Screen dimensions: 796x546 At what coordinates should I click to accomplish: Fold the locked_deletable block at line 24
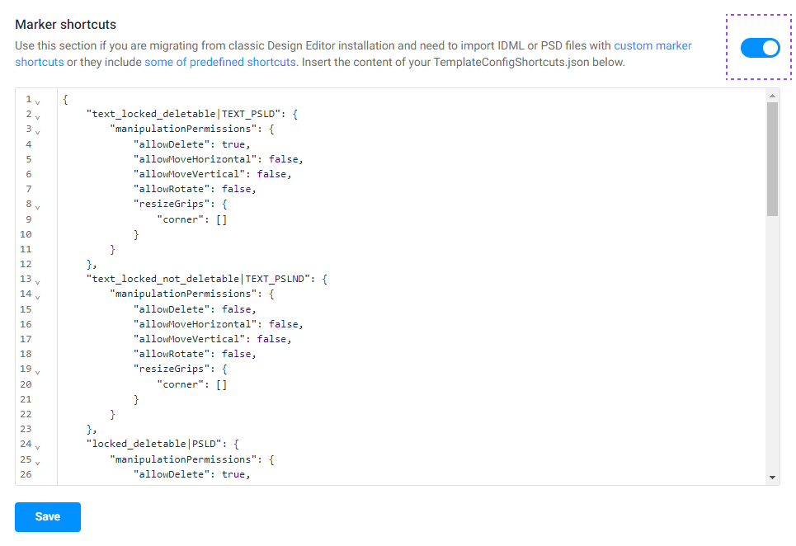pos(38,446)
